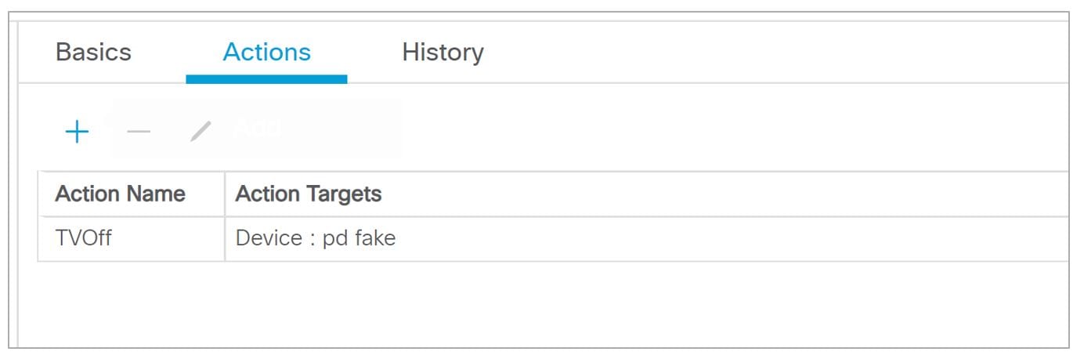1084x359 pixels.
Task: Select the Actions tab
Action: click(266, 53)
